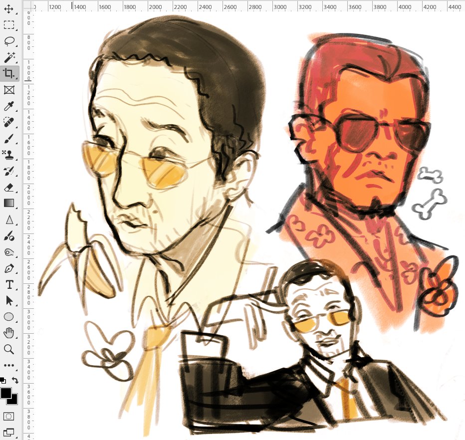This screenshot has height=440, width=465.
Task: Pick the Magic Wand tool
Action: click(x=9, y=57)
